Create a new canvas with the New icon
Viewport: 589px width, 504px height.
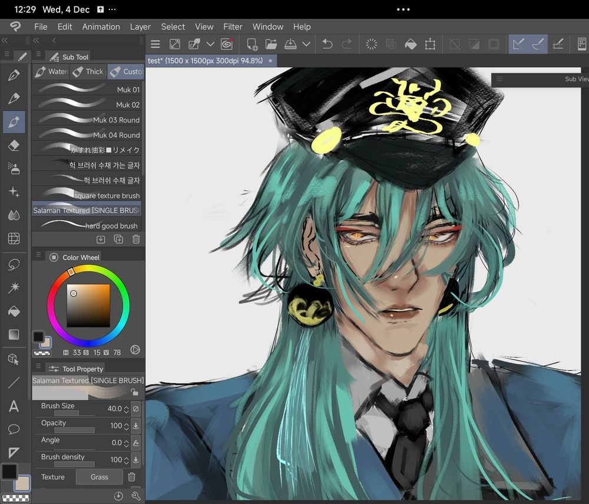point(252,44)
